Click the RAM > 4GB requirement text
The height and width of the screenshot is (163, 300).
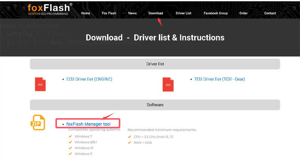143,143
